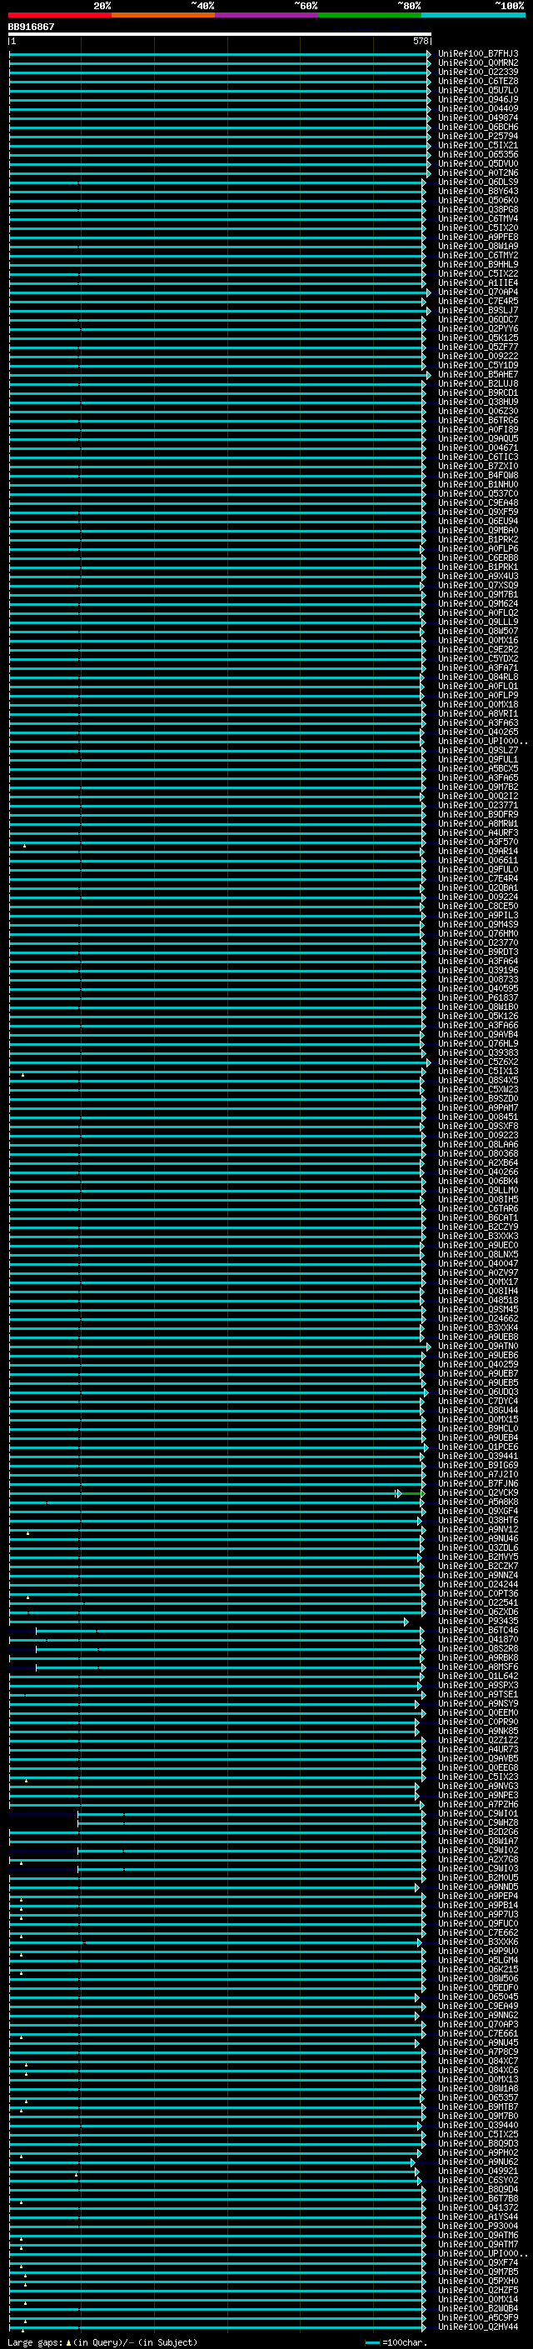The image size is (533, 2349).
Task: Click the orange ~40% identity legend bar
Action: [163, 15]
